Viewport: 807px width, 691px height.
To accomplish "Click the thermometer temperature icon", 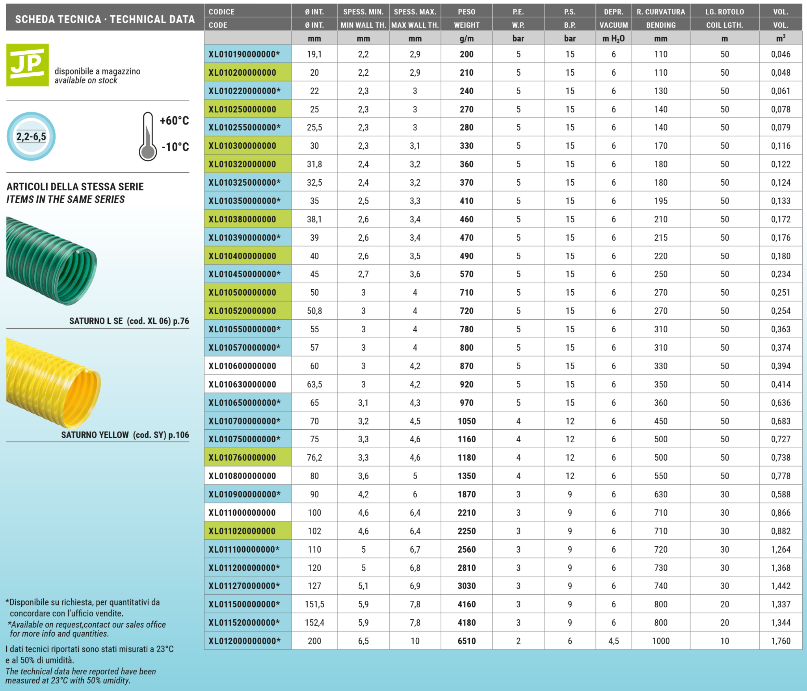I will click(148, 136).
